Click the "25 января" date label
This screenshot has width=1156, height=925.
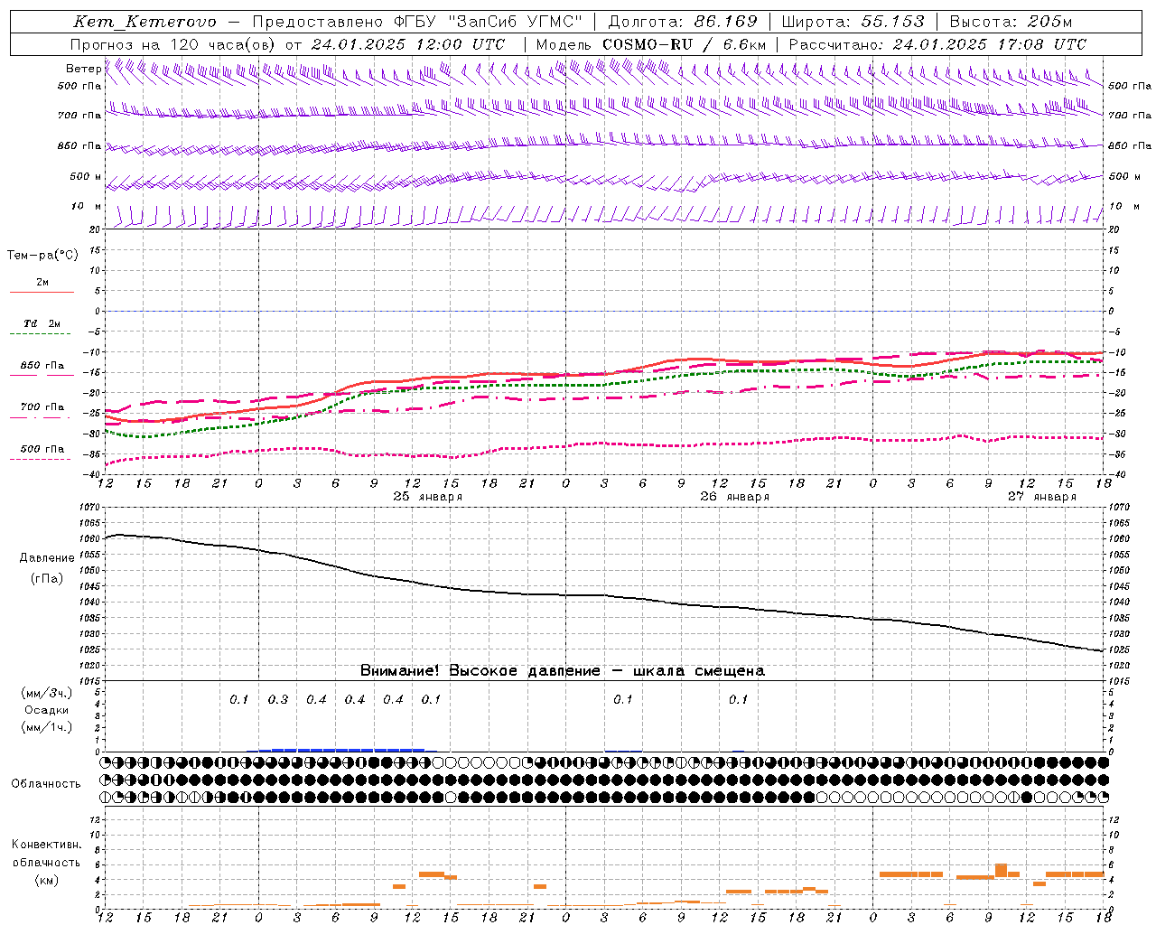(x=427, y=497)
